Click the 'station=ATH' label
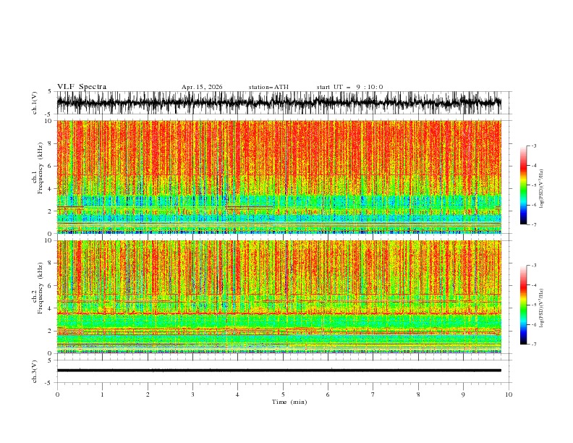 tap(268, 87)
